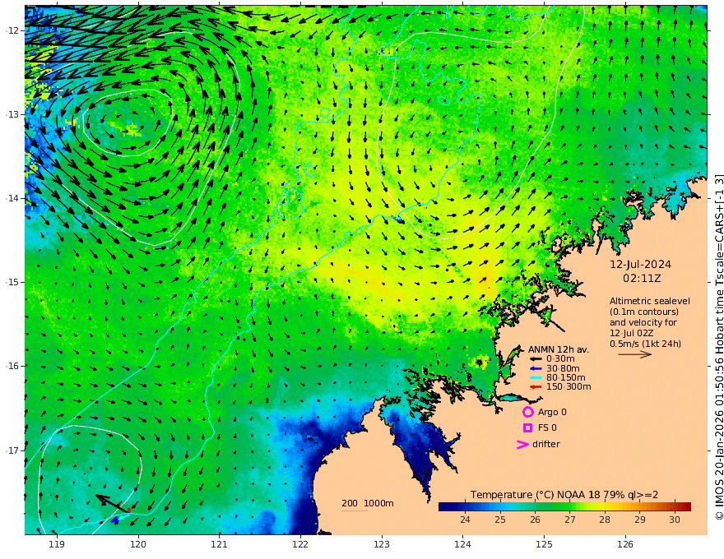The width and height of the screenshot is (724, 559).
Task: Click the "and velocity for" caption line
Action: 643,322
